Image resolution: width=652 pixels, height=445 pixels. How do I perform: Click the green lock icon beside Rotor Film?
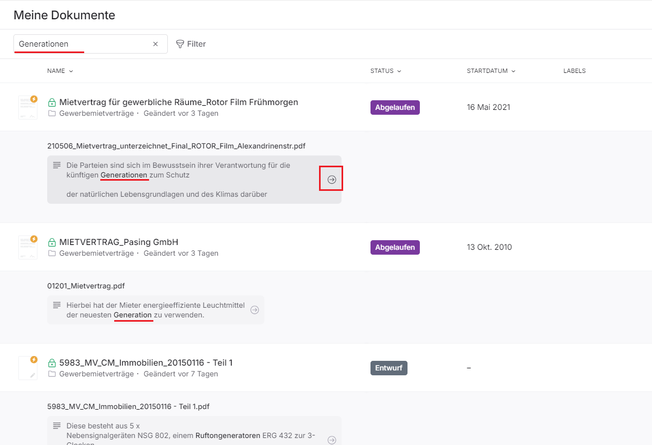(x=52, y=102)
